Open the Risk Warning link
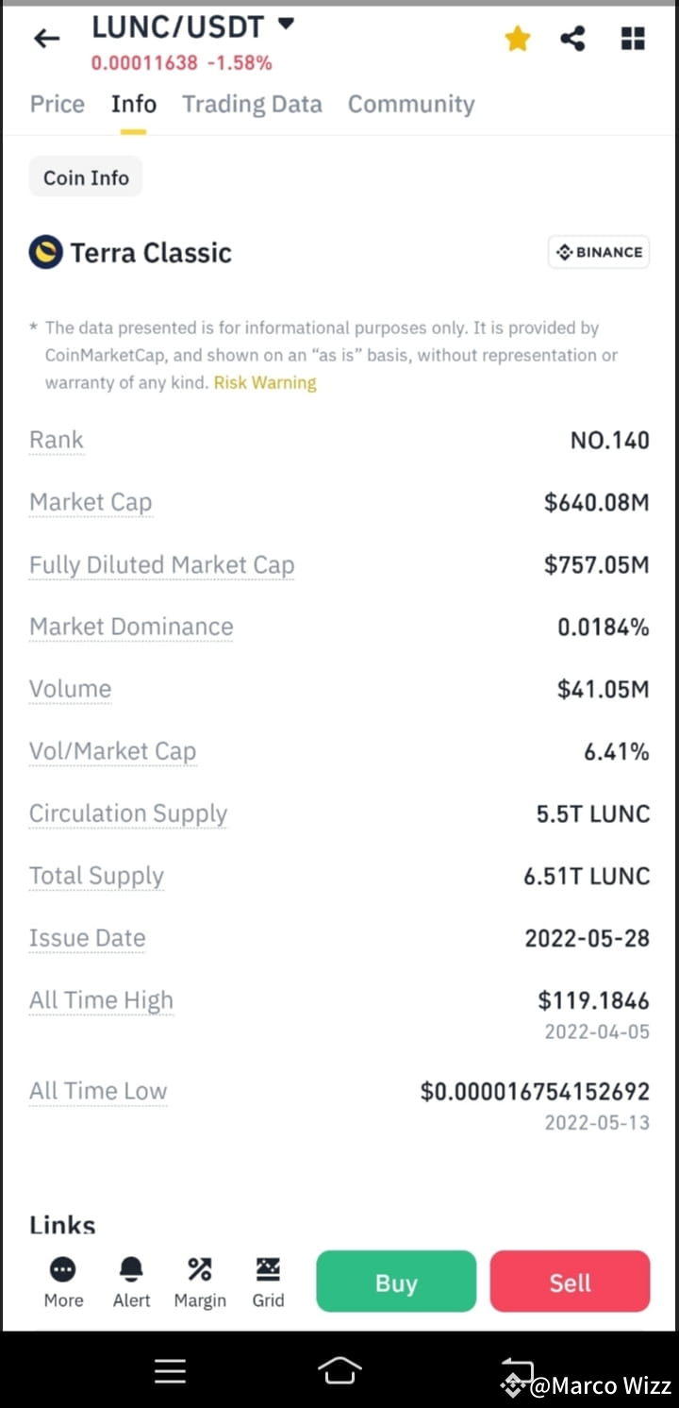This screenshot has height=1408, width=679. 265,382
